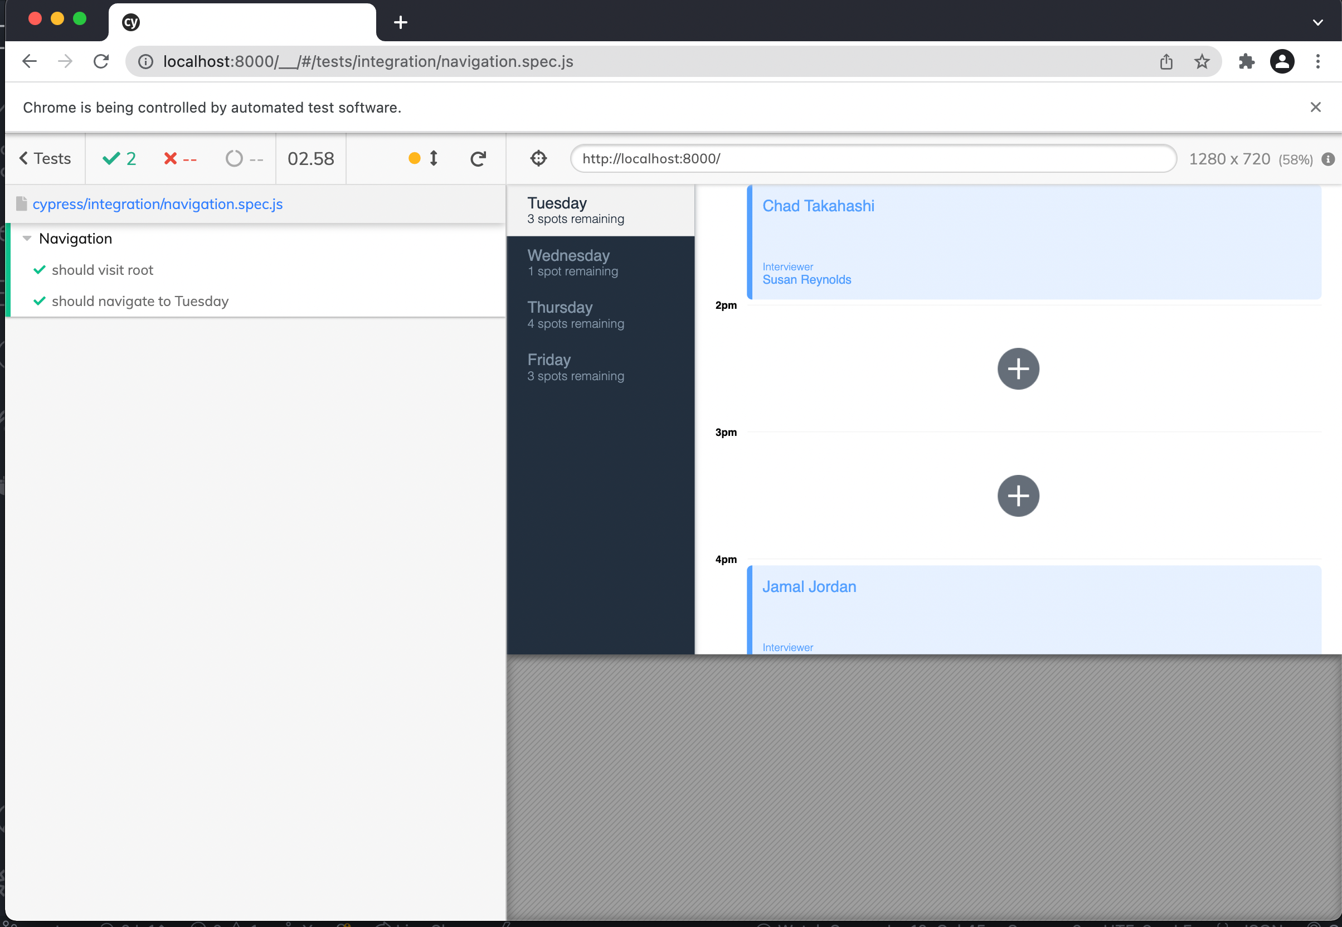Add an appointment with the 2pm plus button
The width and height of the screenshot is (1342, 927).
[1018, 368]
